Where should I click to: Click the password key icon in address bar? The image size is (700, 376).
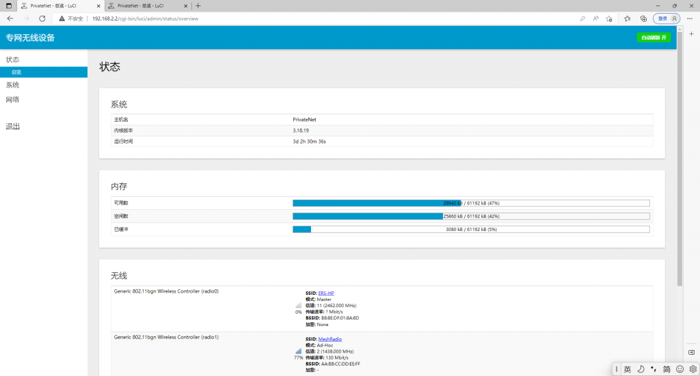tap(582, 18)
